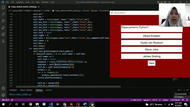Maximize the panel with the up chevron
Screen dimensions: 190x107
(184, 90)
